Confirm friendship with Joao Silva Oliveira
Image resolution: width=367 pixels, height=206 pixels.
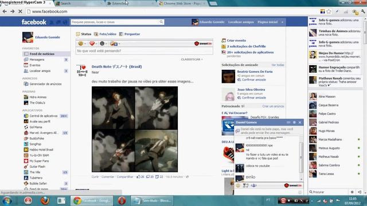tap(253, 98)
